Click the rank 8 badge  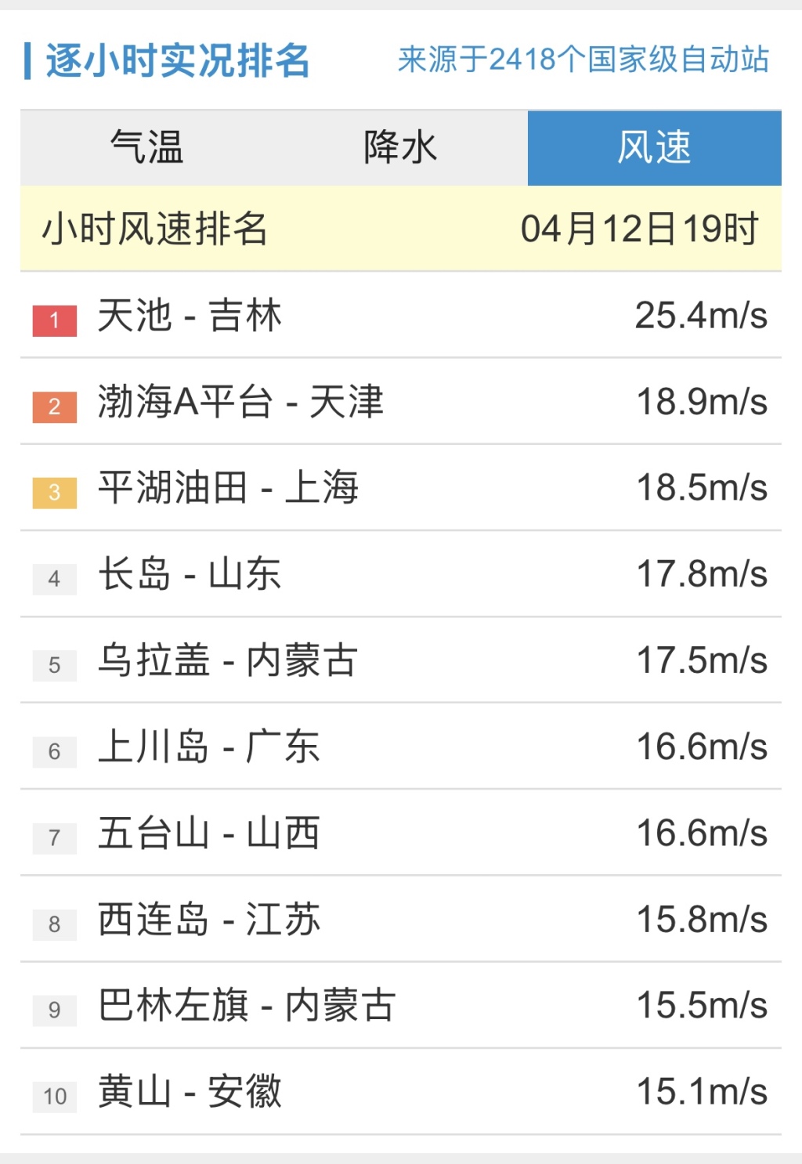[55, 924]
